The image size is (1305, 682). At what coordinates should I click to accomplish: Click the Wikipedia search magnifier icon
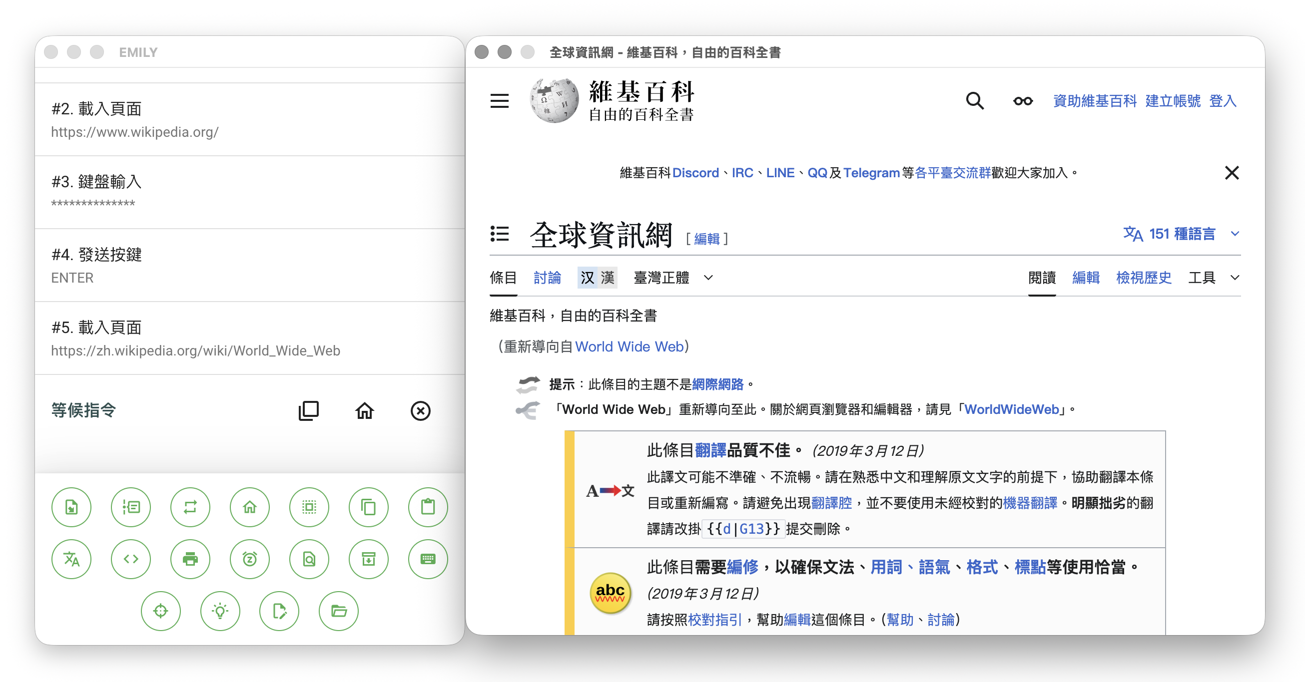[974, 101]
